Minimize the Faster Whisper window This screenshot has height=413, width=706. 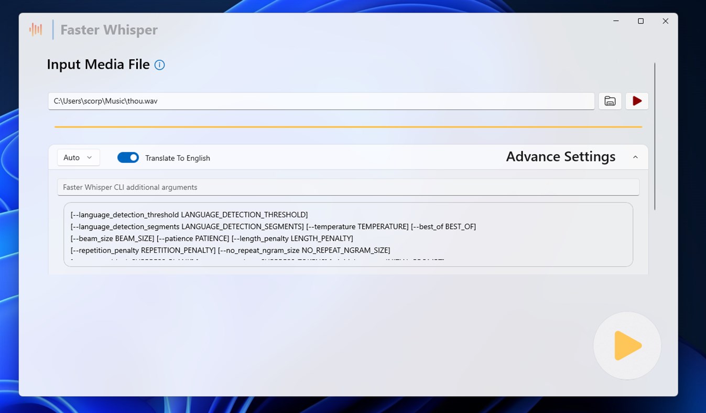point(616,21)
